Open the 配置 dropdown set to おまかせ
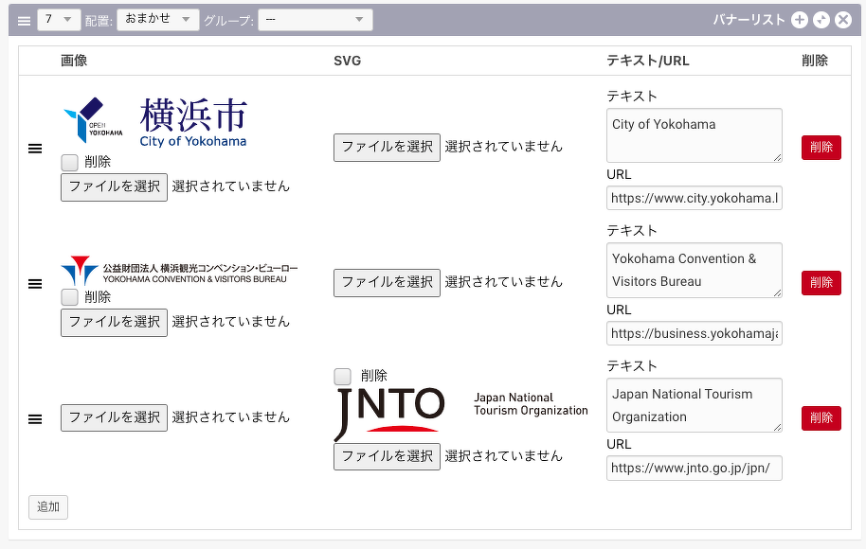 click(157, 20)
